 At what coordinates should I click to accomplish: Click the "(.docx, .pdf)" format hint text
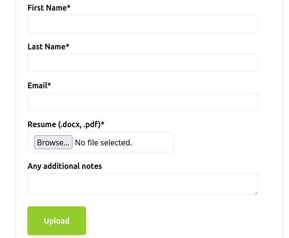79,124
